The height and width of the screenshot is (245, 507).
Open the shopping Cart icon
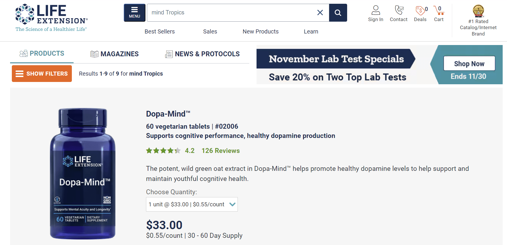pyautogui.click(x=439, y=10)
